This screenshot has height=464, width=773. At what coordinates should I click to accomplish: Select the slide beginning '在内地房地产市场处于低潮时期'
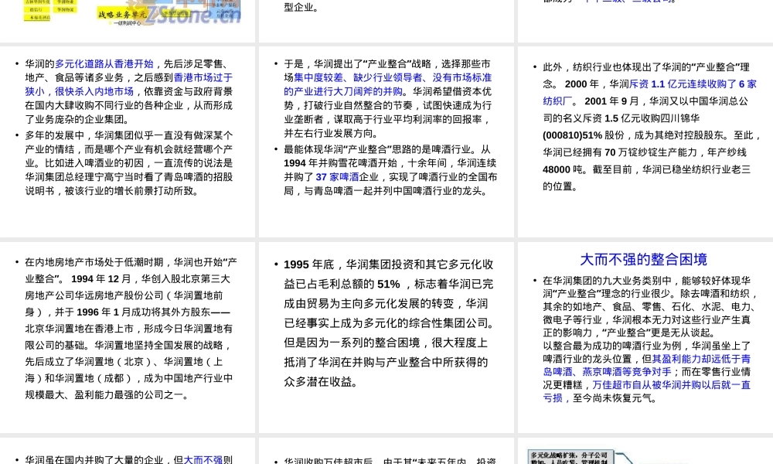[x=128, y=337]
